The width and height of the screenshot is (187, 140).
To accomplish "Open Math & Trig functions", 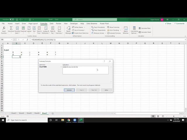I will click(53, 30).
